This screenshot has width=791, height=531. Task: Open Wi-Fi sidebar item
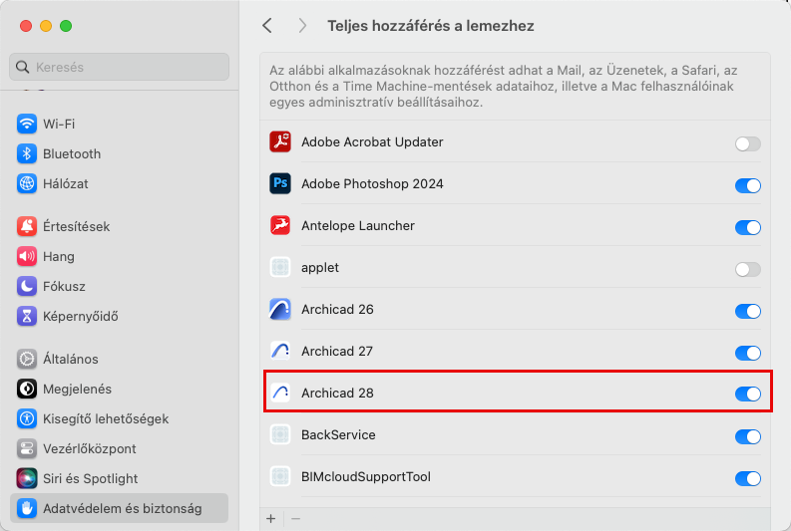[119, 124]
